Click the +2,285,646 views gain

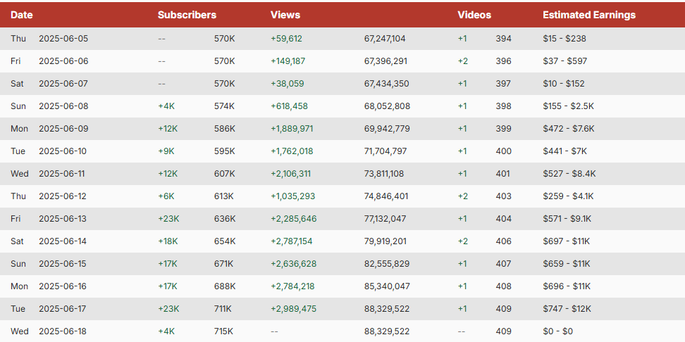(x=294, y=219)
